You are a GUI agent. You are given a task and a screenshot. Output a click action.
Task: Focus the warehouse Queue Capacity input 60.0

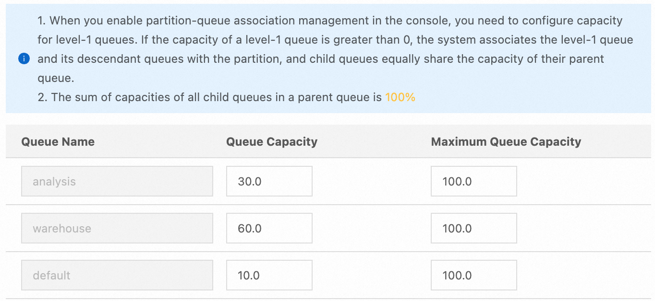point(269,228)
